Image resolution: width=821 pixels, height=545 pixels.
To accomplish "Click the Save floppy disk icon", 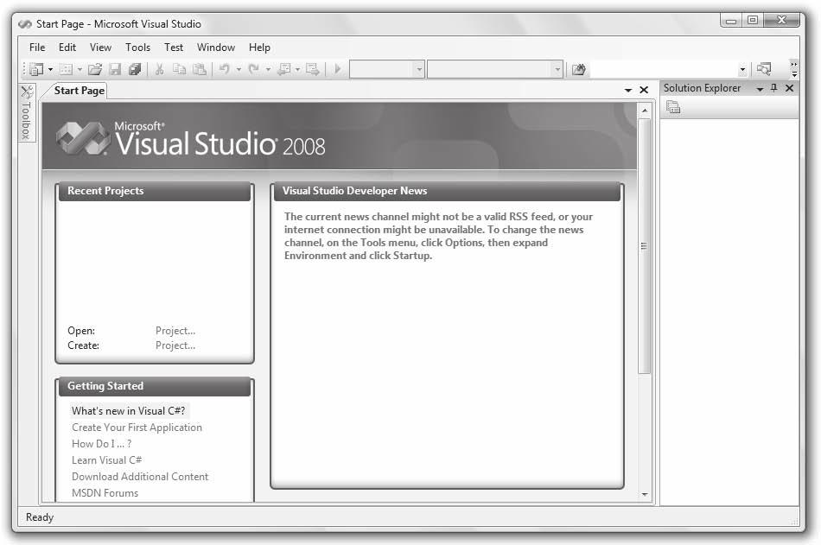I will click(115, 69).
